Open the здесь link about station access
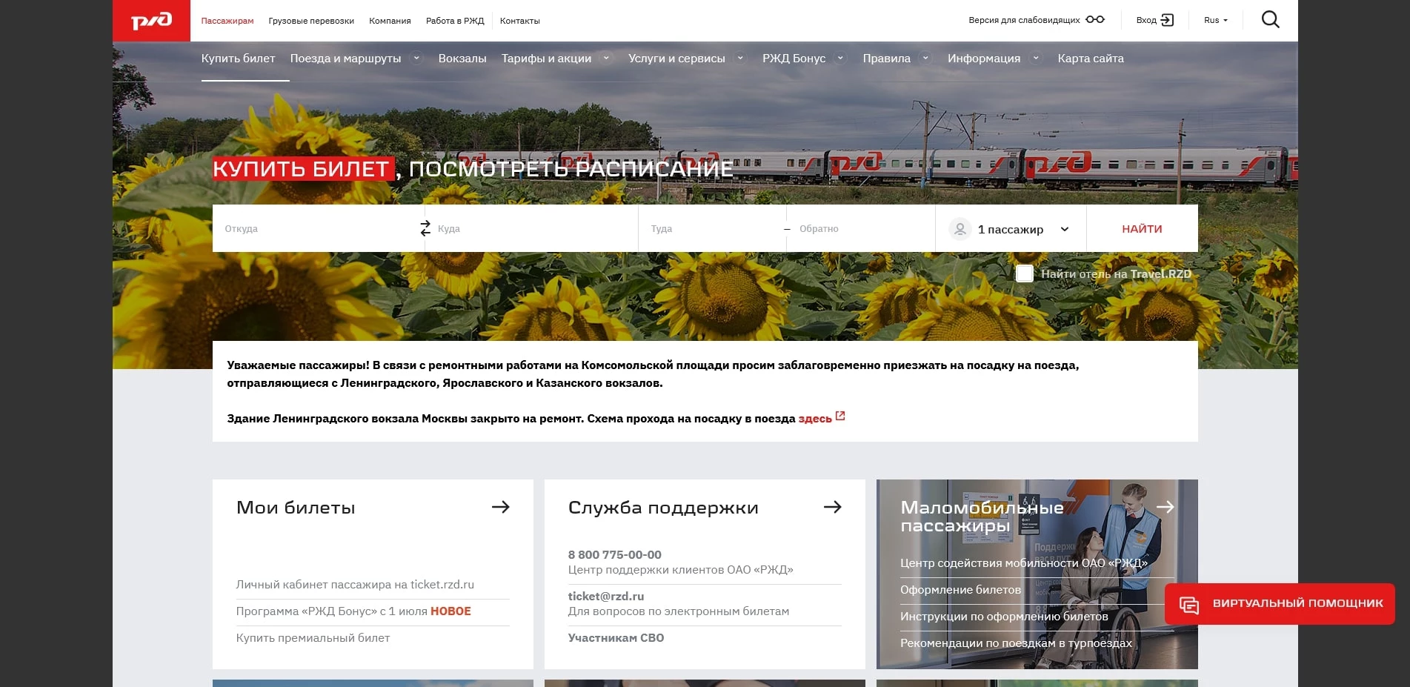 (814, 418)
